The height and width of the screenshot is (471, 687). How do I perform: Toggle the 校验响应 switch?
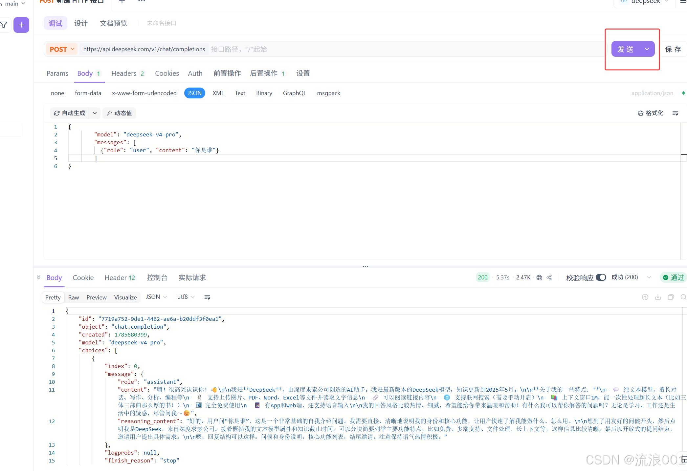[601, 277]
